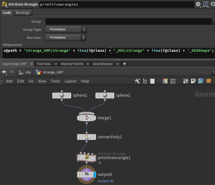
Task: Select the sphere1 node
Action: click(62, 95)
